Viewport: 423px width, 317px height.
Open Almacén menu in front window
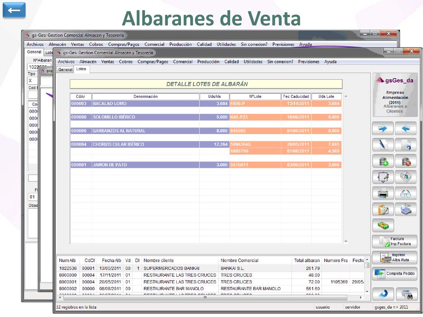coord(88,62)
